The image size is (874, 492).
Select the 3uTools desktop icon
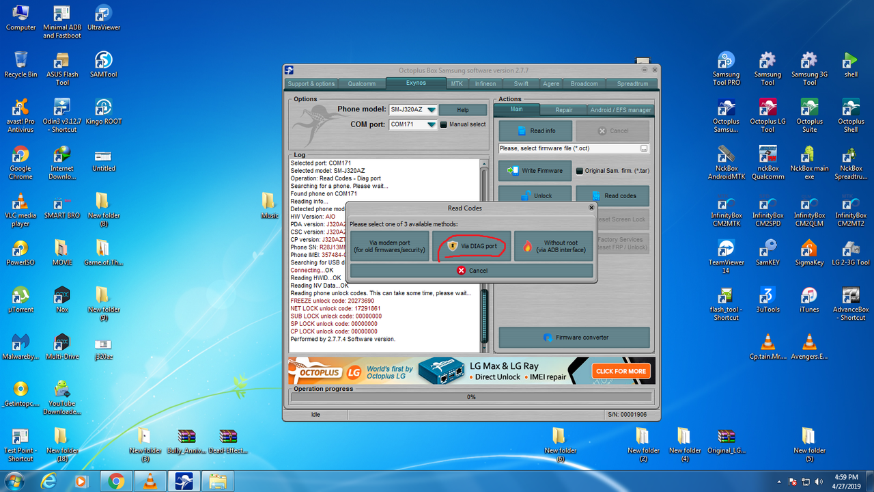tap(767, 299)
